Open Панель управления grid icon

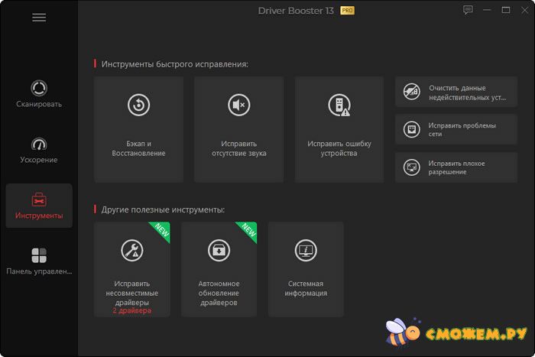pos(39,255)
